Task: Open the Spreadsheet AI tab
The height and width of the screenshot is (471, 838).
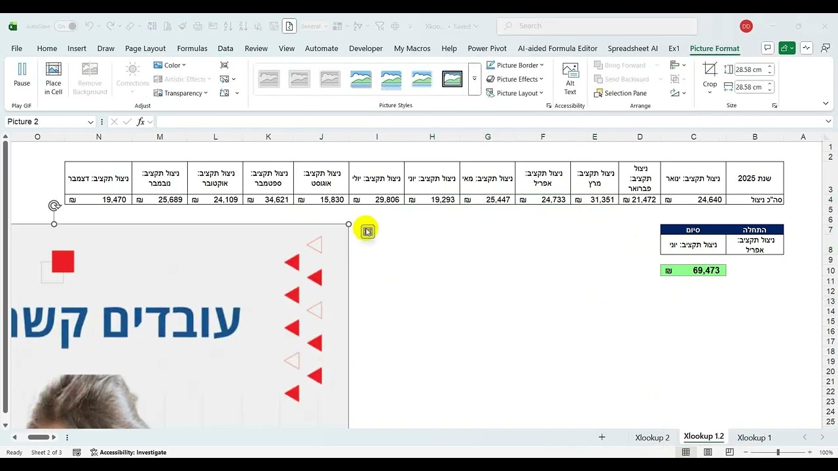Action: click(632, 48)
